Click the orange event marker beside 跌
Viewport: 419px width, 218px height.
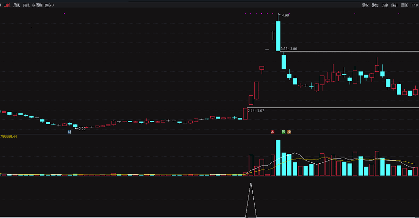pyautogui.click(x=289, y=132)
